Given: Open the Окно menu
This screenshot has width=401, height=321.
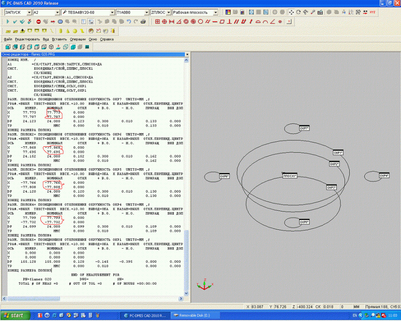Looking at the screenshot, I should pos(93,39).
